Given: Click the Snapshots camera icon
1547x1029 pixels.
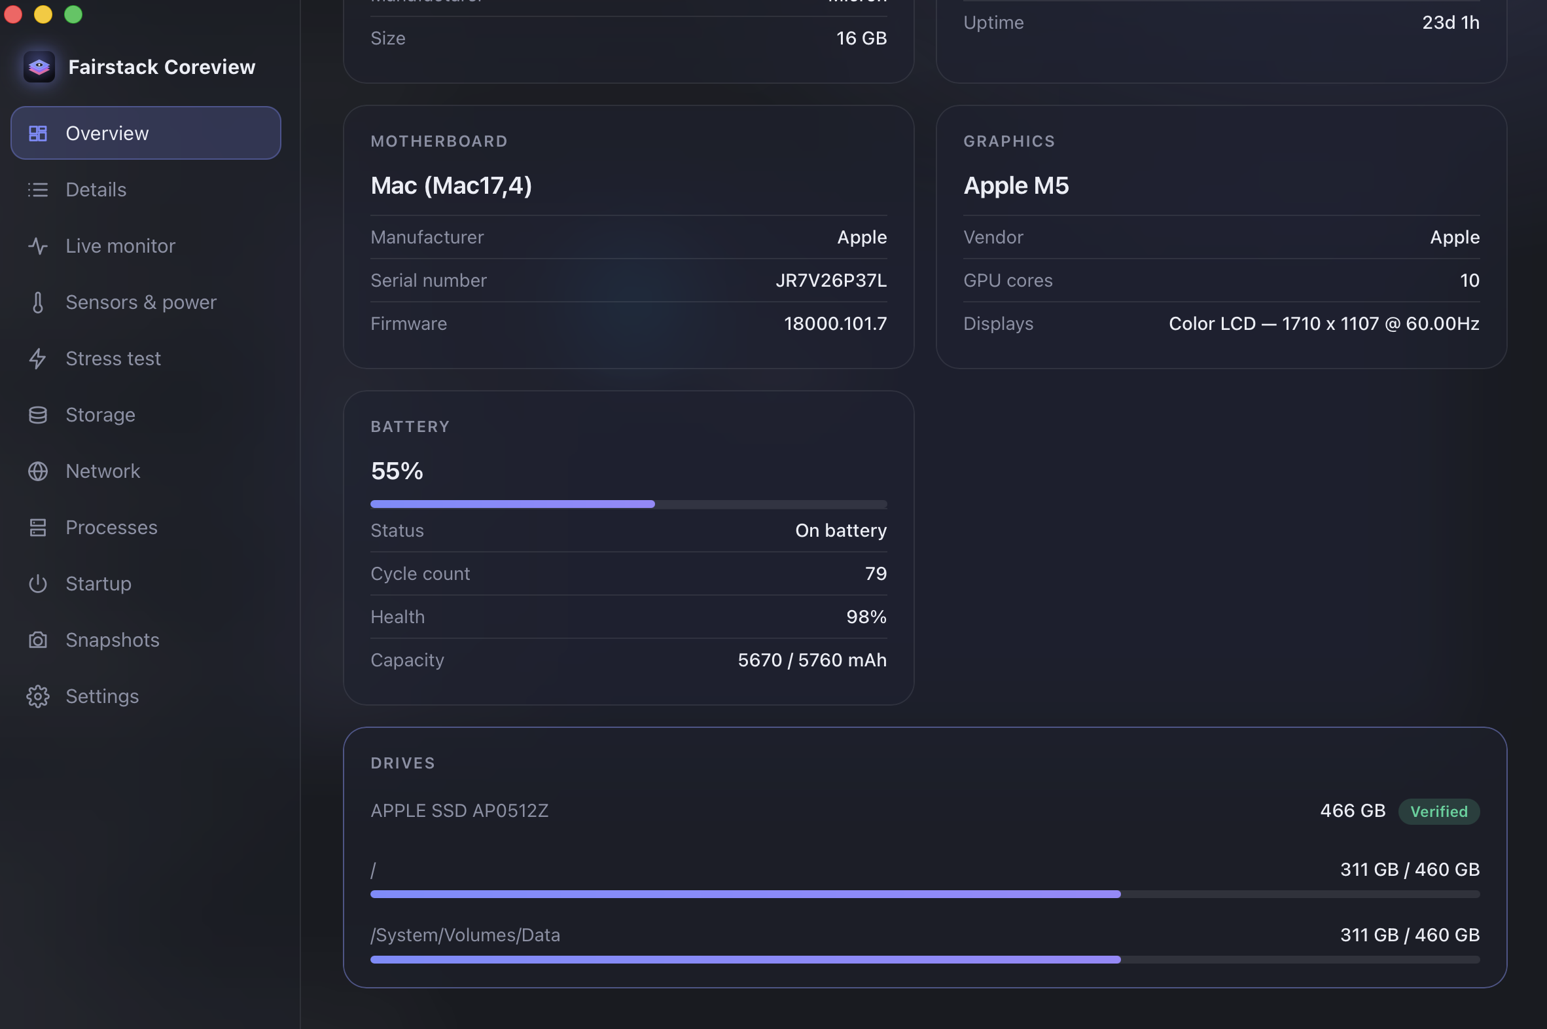Looking at the screenshot, I should coord(38,640).
